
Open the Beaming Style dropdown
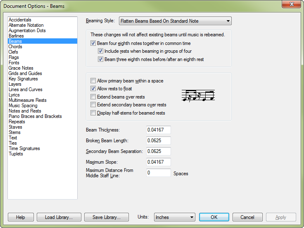click(x=175, y=21)
